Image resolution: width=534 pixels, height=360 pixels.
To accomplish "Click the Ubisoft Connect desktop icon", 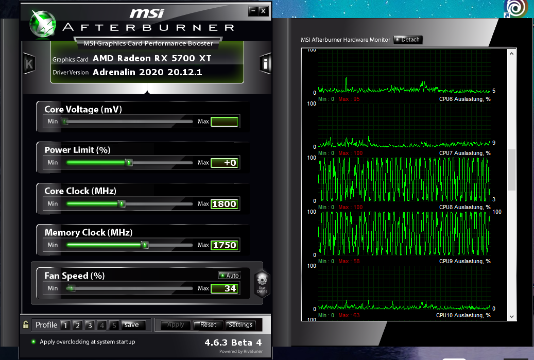I will (x=516, y=9).
